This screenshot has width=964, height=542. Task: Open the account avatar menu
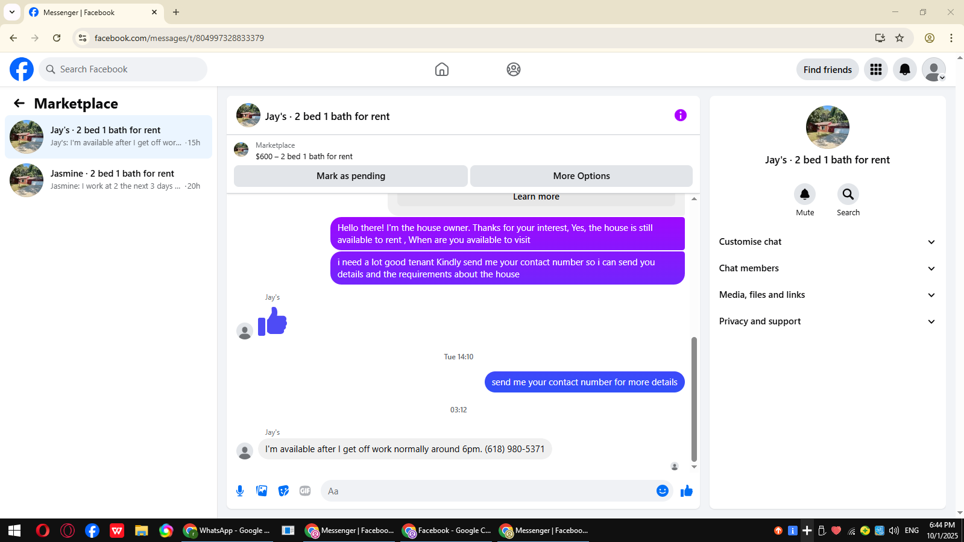[x=934, y=69]
